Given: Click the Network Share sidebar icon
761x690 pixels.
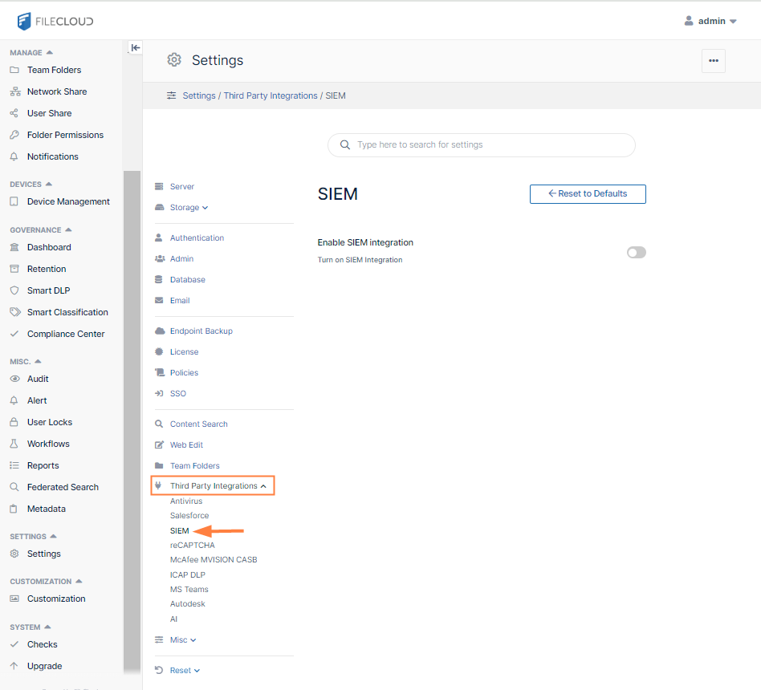Looking at the screenshot, I should (x=14, y=91).
